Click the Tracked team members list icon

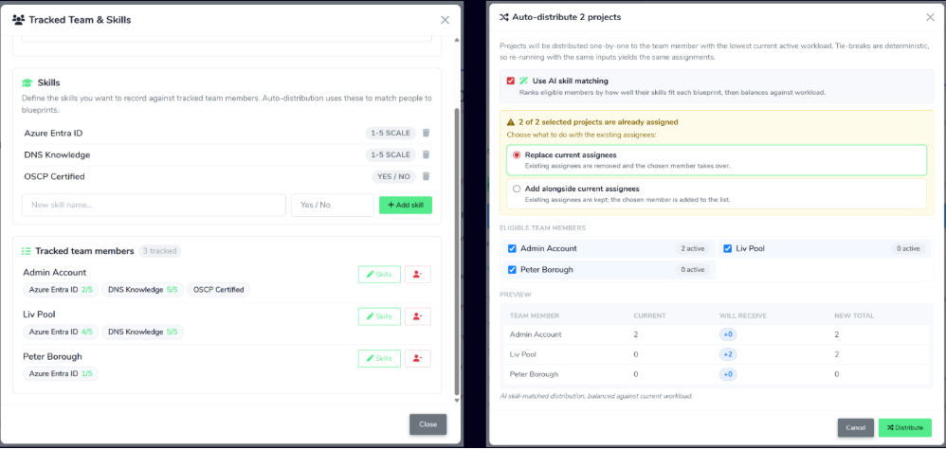[x=27, y=251]
